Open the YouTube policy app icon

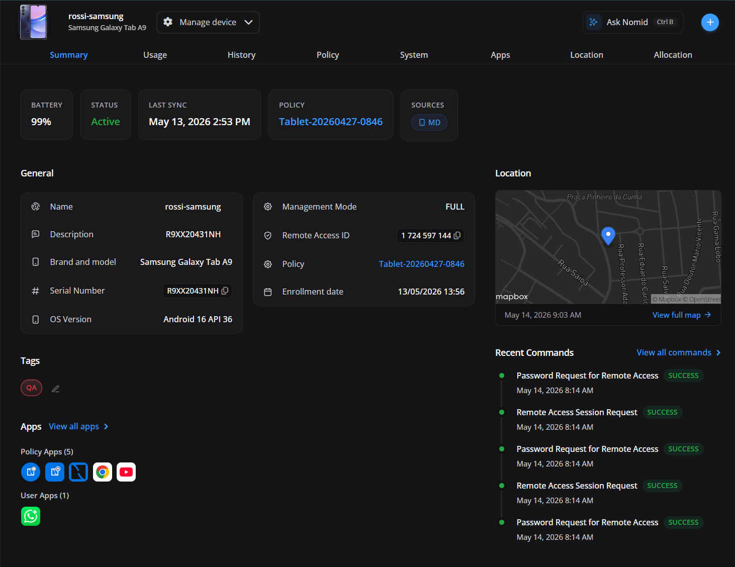(126, 472)
